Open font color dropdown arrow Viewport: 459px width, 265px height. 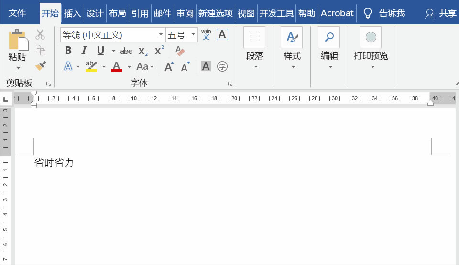(x=129, y=67)
